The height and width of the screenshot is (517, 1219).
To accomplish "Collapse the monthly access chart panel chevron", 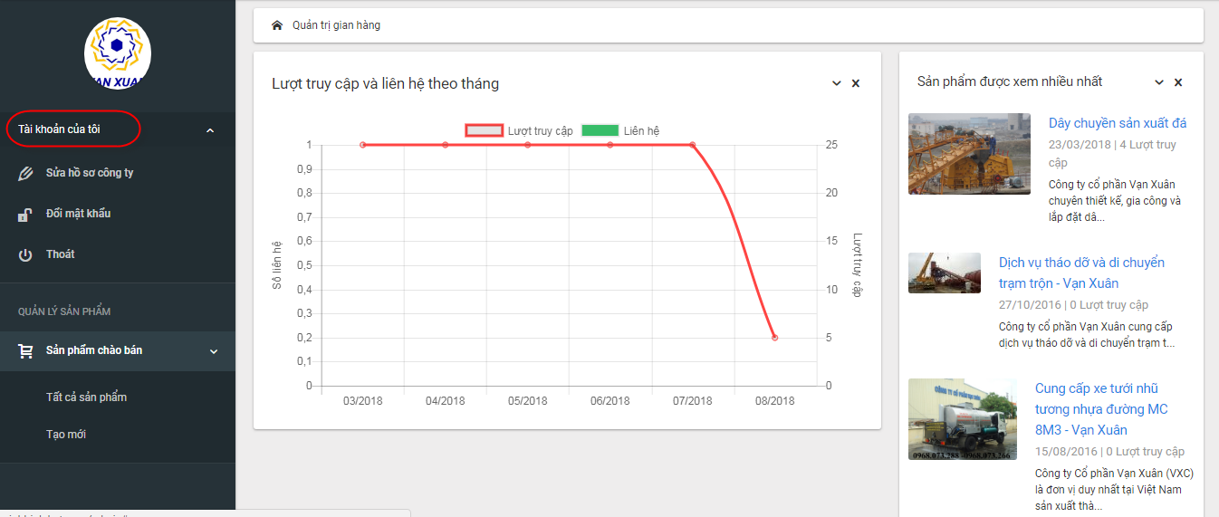I will point(837,83).
